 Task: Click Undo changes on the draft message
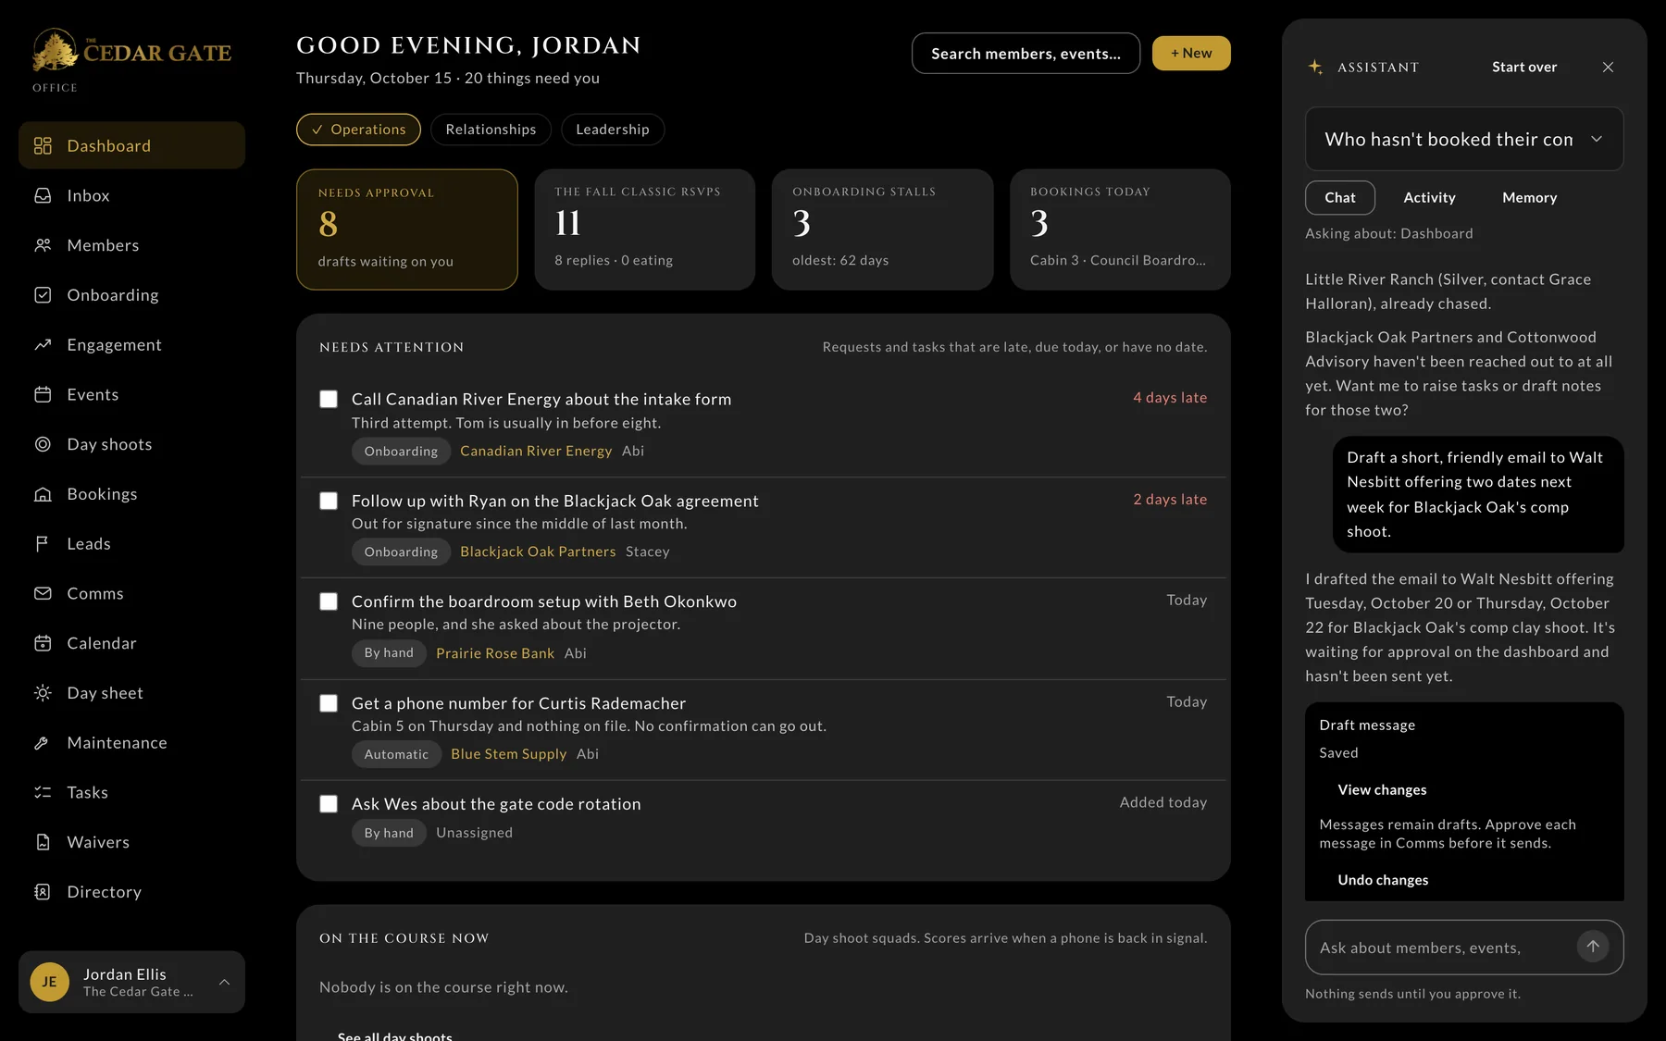click(x=1383, y=880)
